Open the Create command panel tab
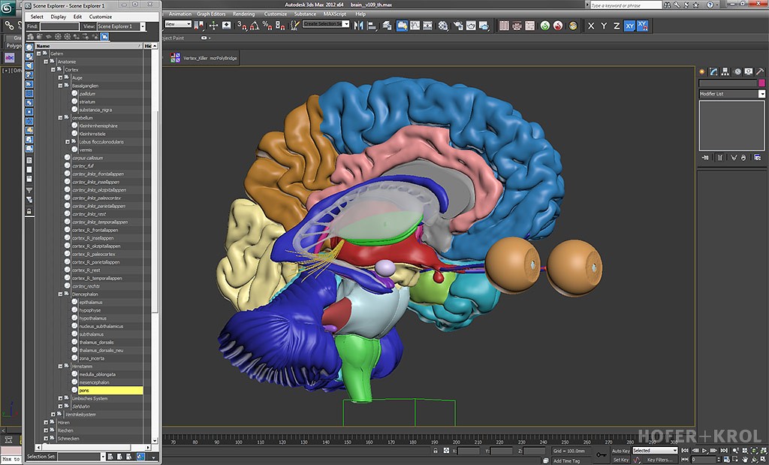The width and height of the screenshot is (769, 465). (x=702, y=71)
